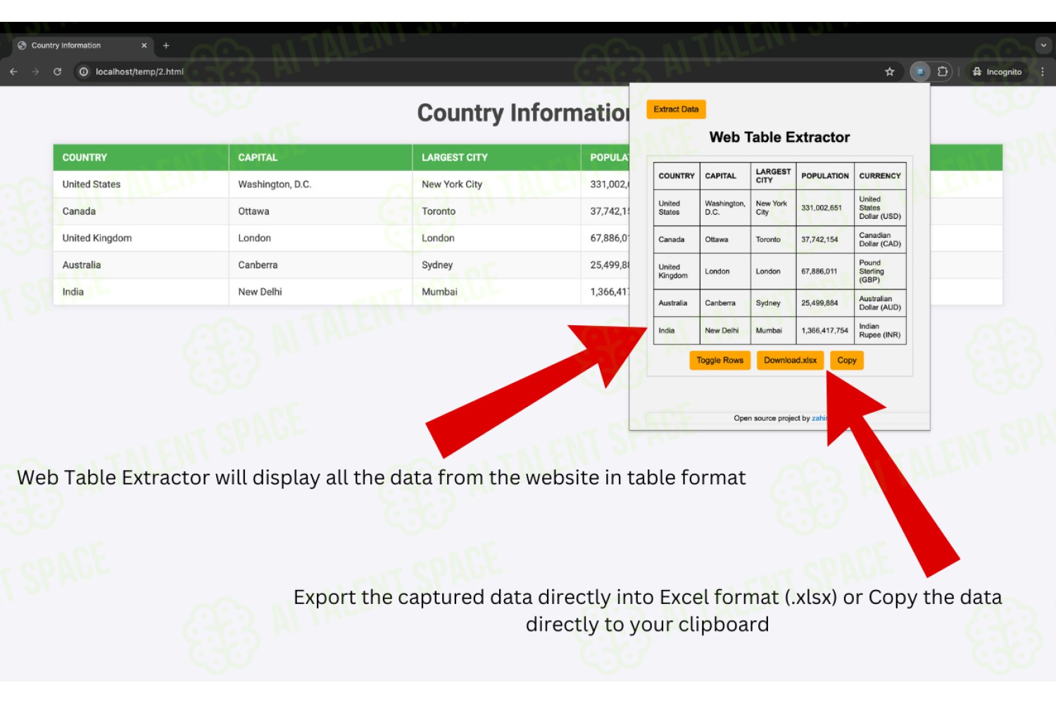This screenshot has height=704, width=1056.
Task: Bookmark page with the star icon
Action: coord(890,72)
